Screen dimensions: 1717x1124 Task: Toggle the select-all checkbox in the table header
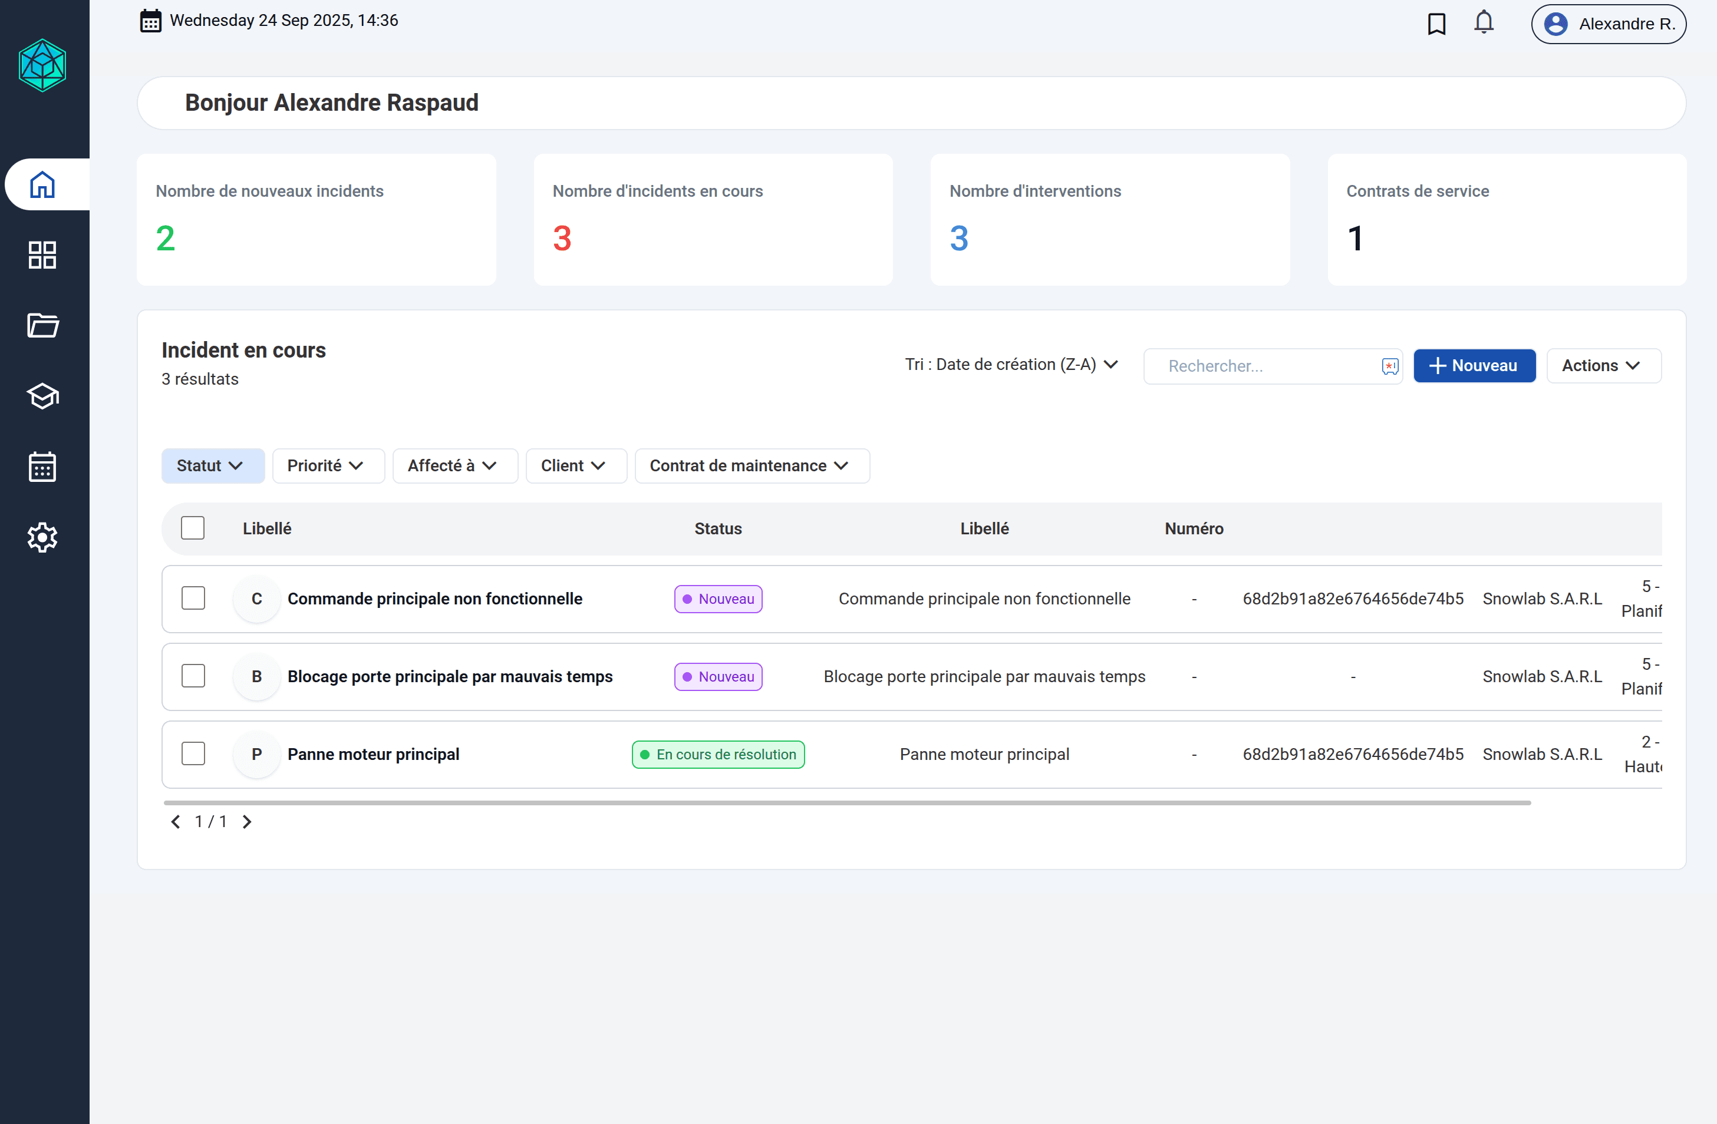pyautogui.click(x=193, y=528)
